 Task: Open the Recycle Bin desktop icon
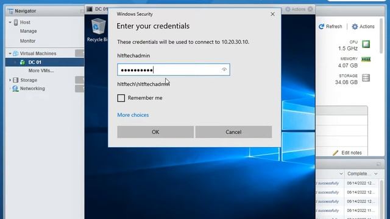click(98, 26)
